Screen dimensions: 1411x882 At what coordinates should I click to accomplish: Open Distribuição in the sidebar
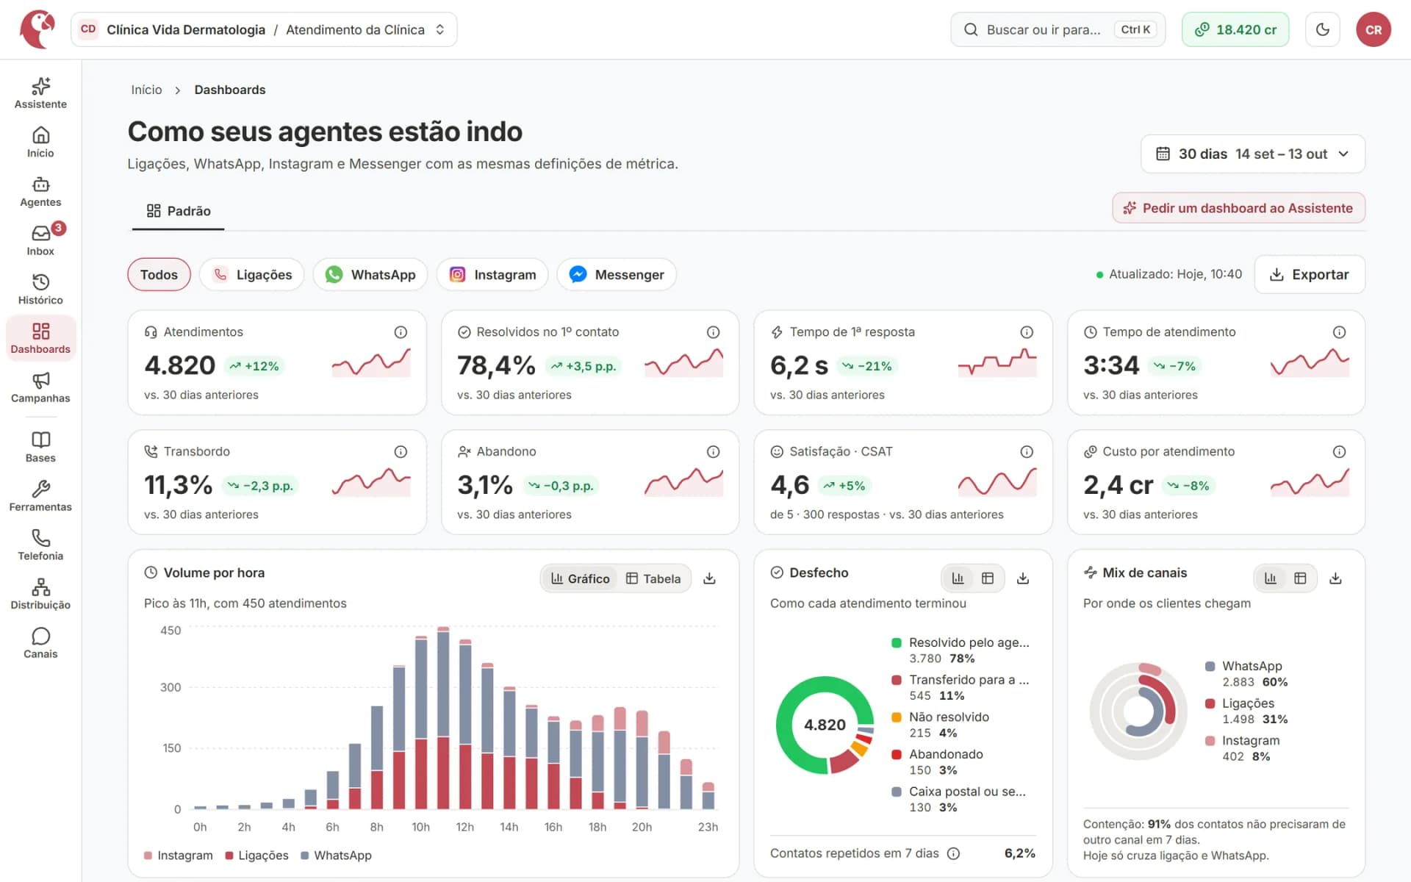(x=40, y=594)
